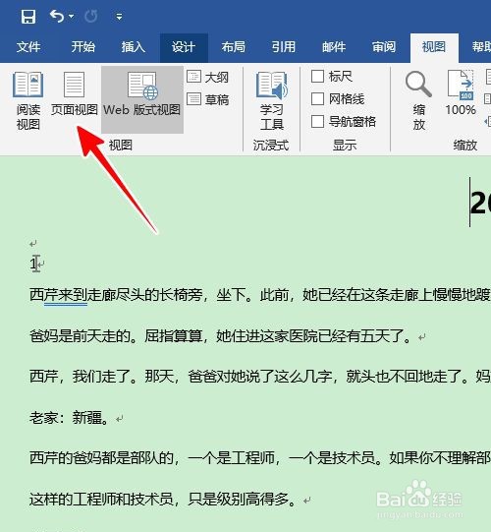Viewport: 491px width, 532px height.
Task: Click the line starting 西芹来到走廊尽头
Action: pos(260,294)
